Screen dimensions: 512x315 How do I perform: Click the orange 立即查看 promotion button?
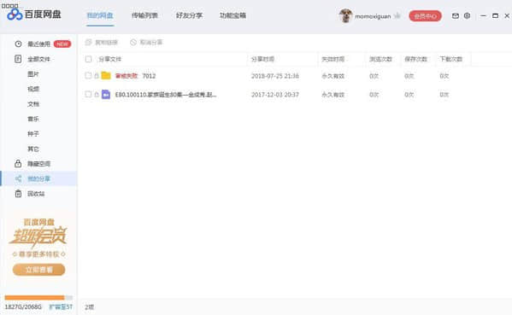pos(38,270)
